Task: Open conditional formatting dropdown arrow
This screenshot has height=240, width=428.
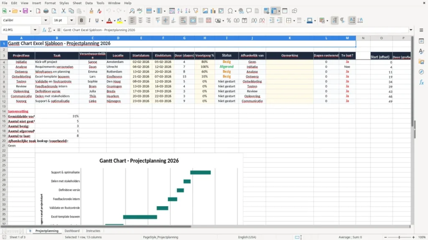Action: tap(327, 21)
